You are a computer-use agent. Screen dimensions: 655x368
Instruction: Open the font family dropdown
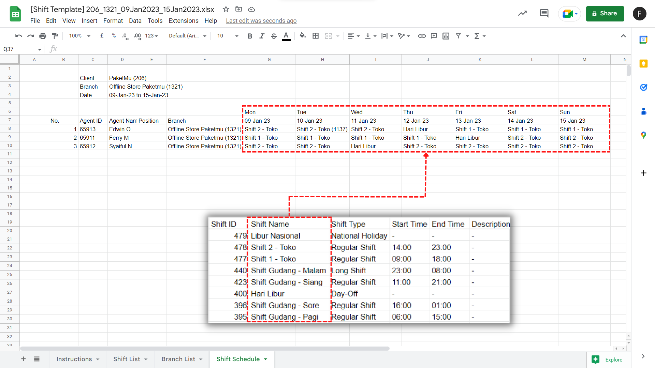click(x=188, y=36)
